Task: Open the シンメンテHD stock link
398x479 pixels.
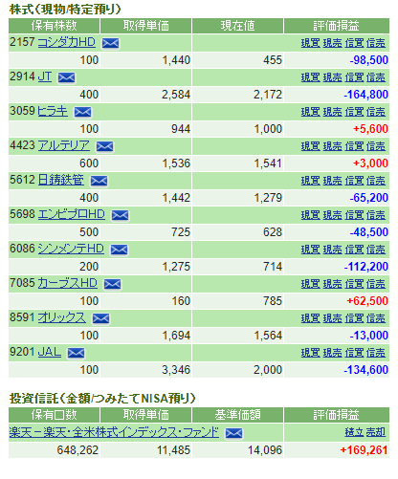Action: pos(71,249)
